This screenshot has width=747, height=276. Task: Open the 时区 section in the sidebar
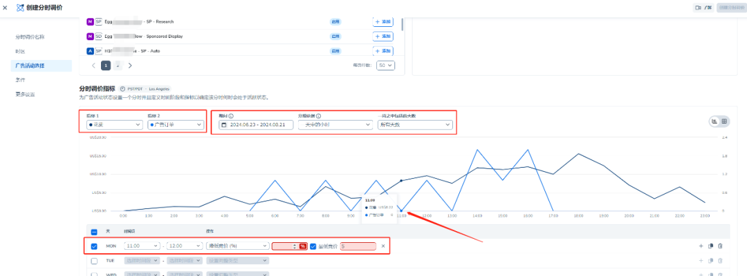coord(19,51)
